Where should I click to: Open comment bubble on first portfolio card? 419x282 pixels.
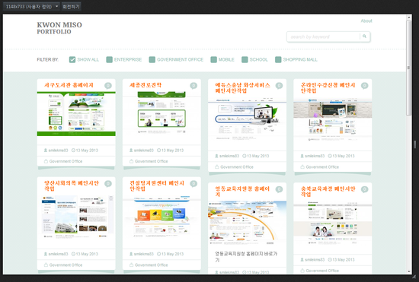[108, 86]
